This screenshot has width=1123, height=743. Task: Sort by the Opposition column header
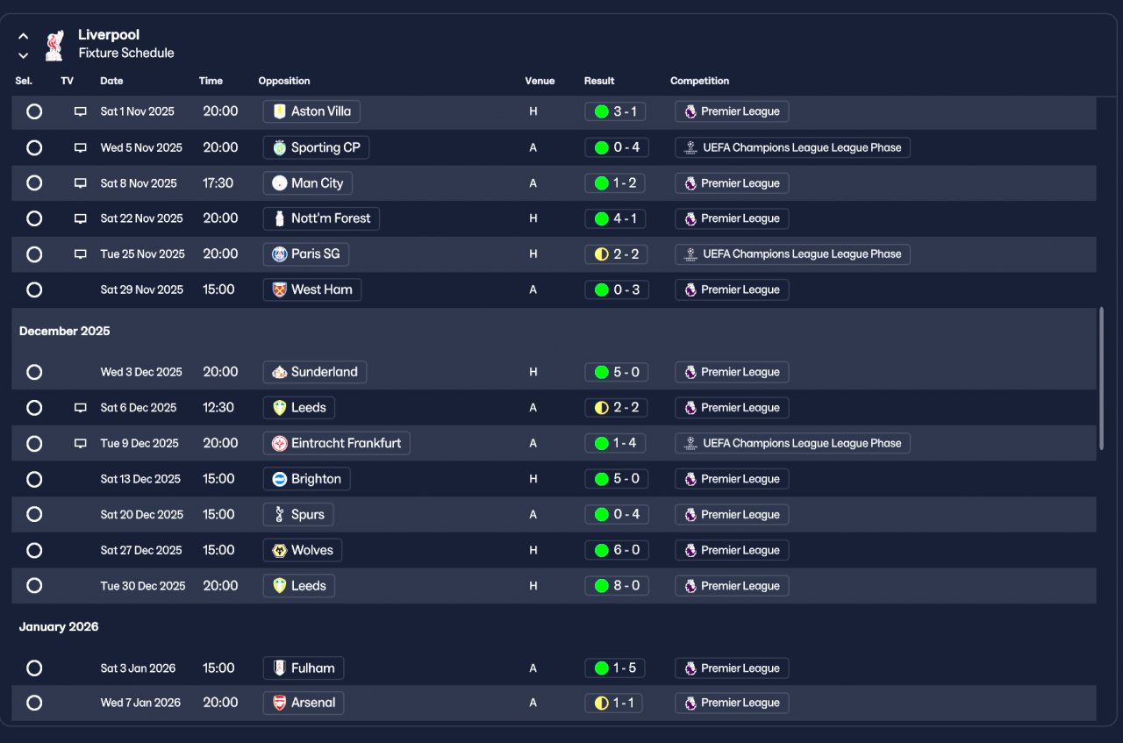click(x=284, y=81)
